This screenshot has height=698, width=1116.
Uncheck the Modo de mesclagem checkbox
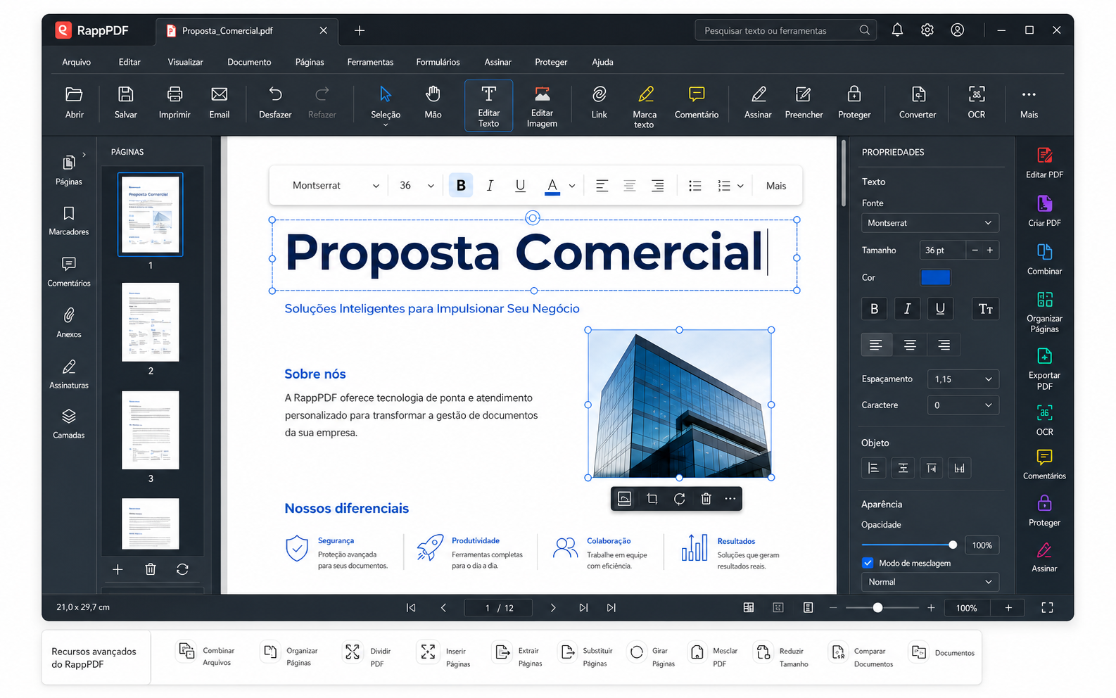click(x=868, y=563)
